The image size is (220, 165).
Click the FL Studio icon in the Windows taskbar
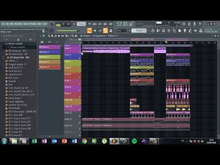114,141
